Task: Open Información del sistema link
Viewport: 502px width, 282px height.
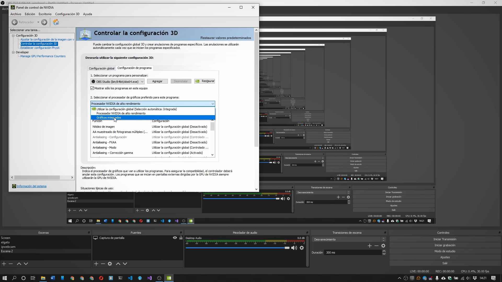Action: [x=32, y=186]
